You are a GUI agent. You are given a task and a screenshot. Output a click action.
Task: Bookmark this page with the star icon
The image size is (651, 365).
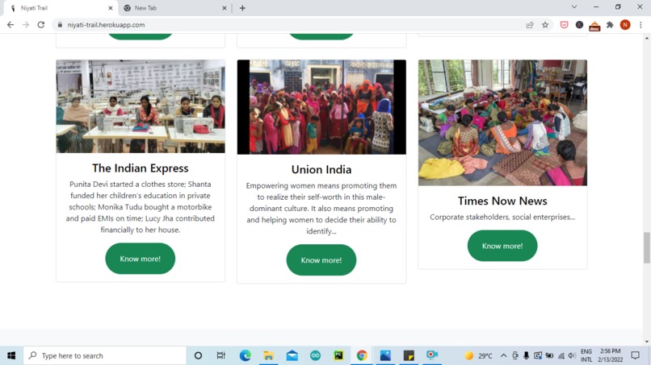point(545,25)
